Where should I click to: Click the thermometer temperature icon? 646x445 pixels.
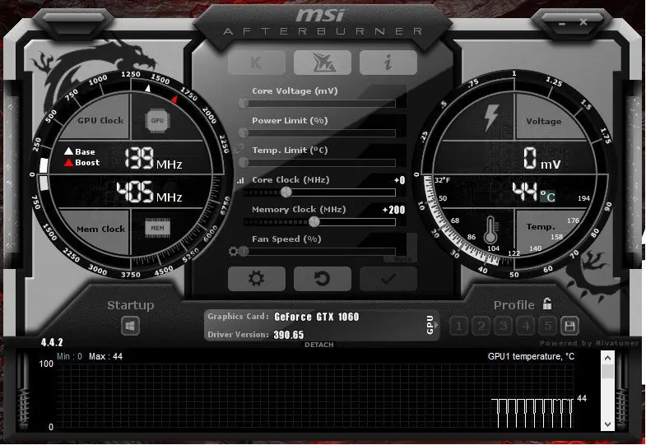[490, 229]
